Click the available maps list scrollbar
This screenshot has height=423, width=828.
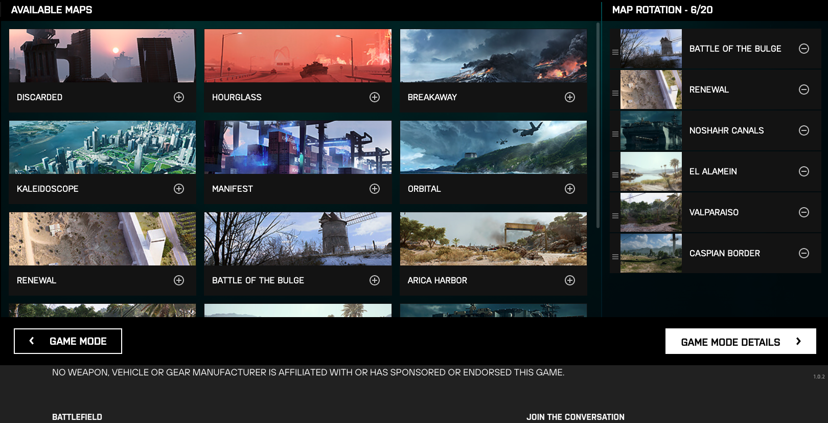click(598, 125)
